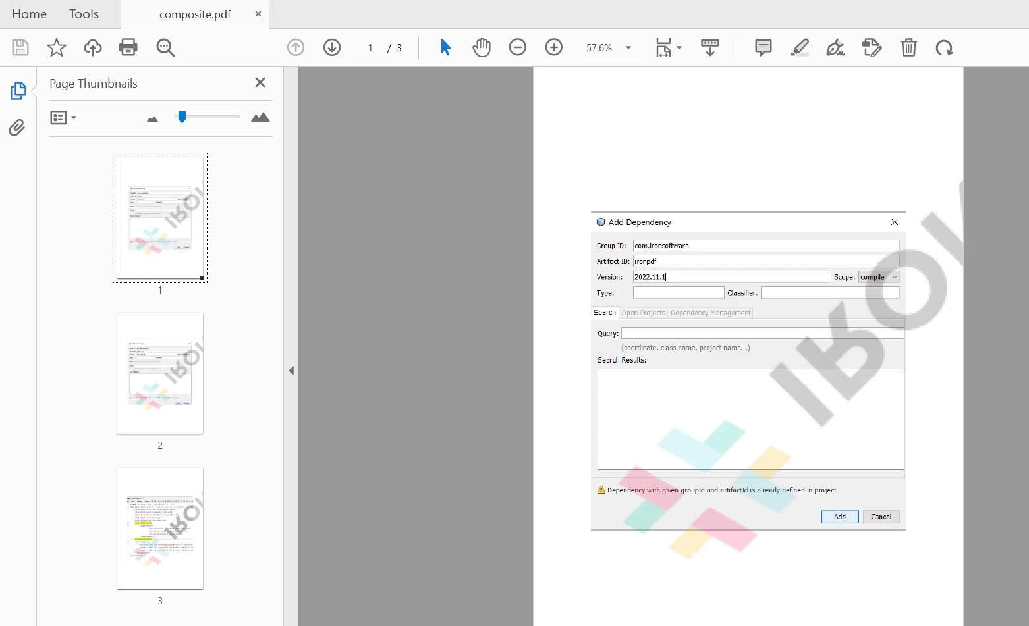The height and width of the screenshot is (626, 1029).
Task: Open the zoom level 57.6% dropdown
Action: tap(628, 47)
